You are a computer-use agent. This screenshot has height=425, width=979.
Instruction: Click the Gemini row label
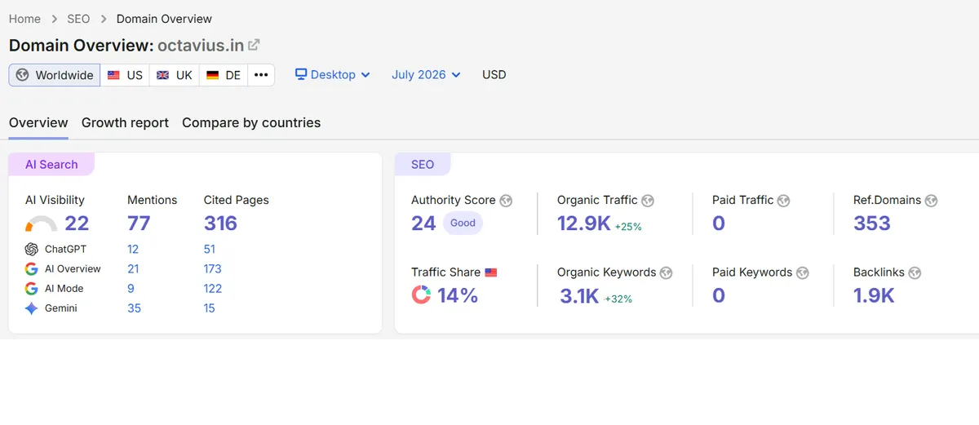[61, 308]
